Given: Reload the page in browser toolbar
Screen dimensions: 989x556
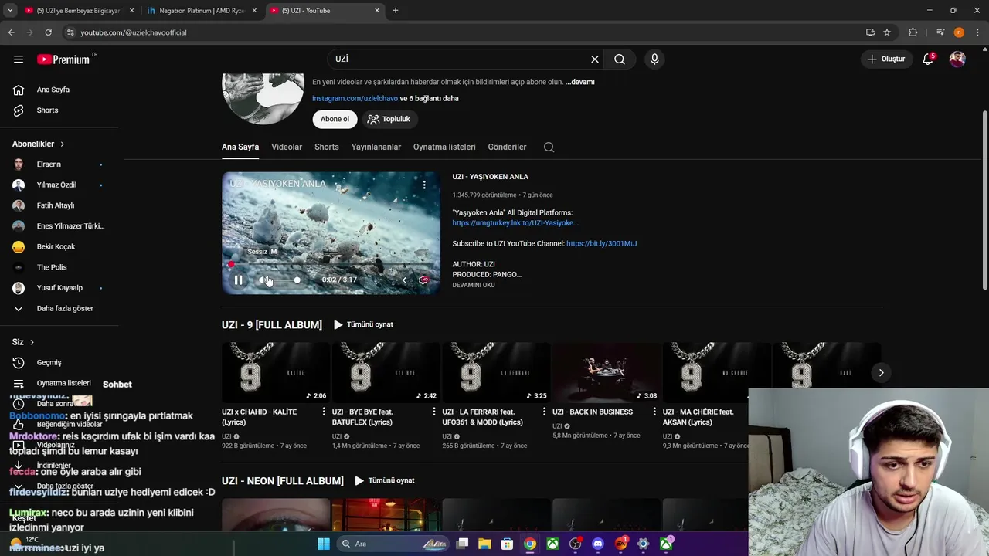Looking at the screenshot, I should (x=48, y=32).
